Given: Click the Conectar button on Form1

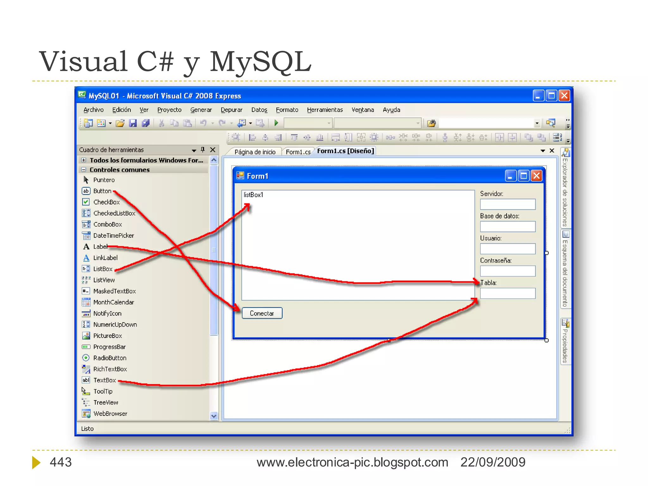Looking at the screenshot, I should click(262, 313).
